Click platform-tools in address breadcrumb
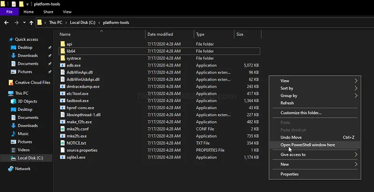Screen dimensions: 374x192 (x=116, y=22)
